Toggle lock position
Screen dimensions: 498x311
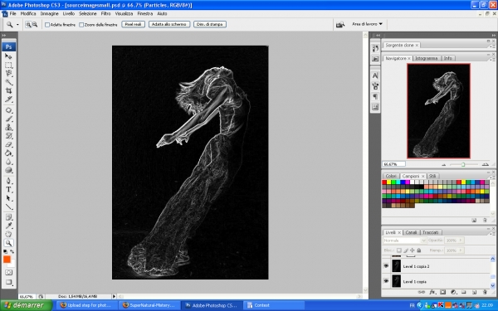click(x=413, y=250)
